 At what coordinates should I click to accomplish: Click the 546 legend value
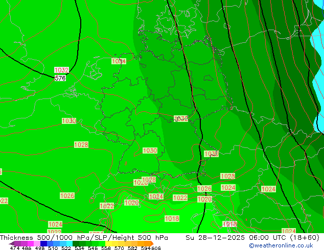tap(93, 248)
